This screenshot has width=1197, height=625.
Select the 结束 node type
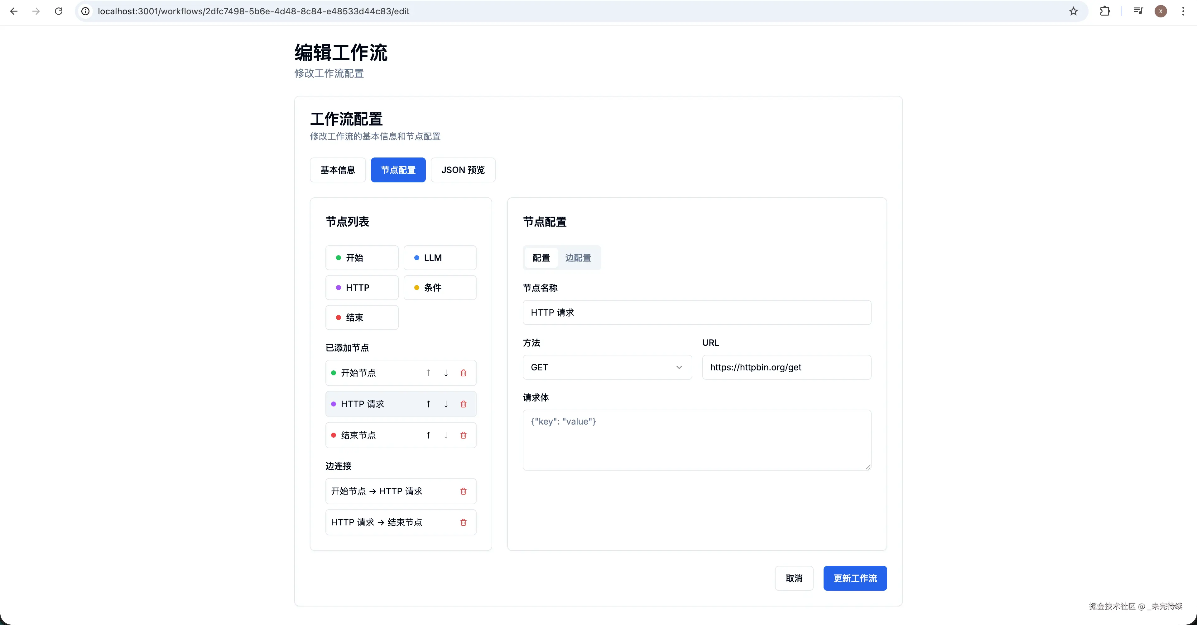pyautogui.click(x=362, y=317)
